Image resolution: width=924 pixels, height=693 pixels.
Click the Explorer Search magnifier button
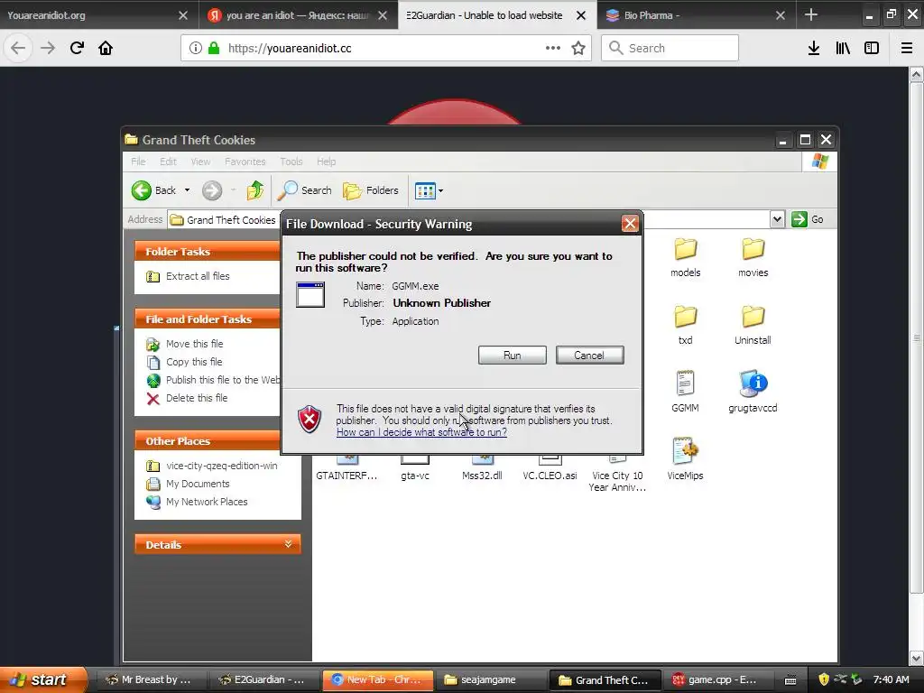(305, 190)
